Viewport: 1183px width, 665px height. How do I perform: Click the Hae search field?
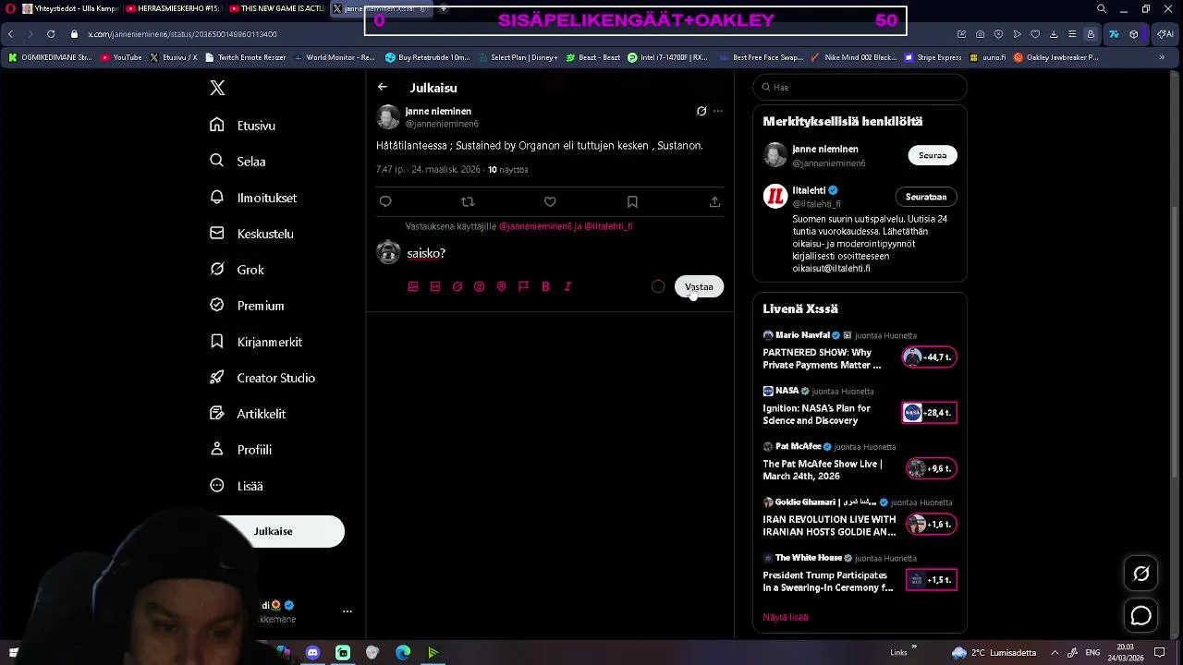click(x=860, y=87)
